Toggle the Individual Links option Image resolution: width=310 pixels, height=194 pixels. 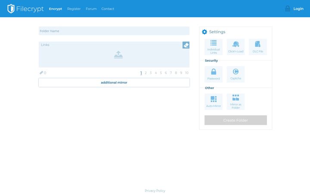(214, 47)
